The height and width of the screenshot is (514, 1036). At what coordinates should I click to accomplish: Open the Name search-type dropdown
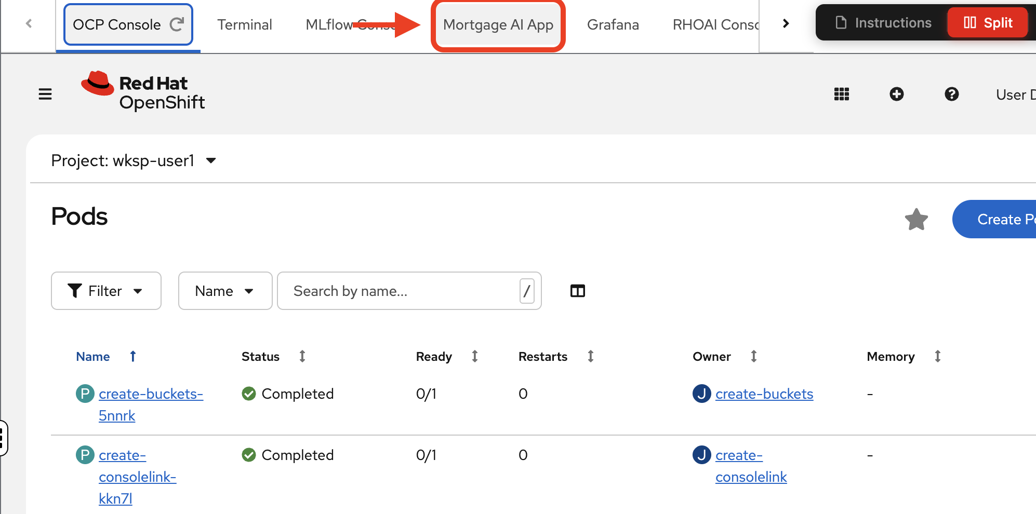[x=225, y=291]
